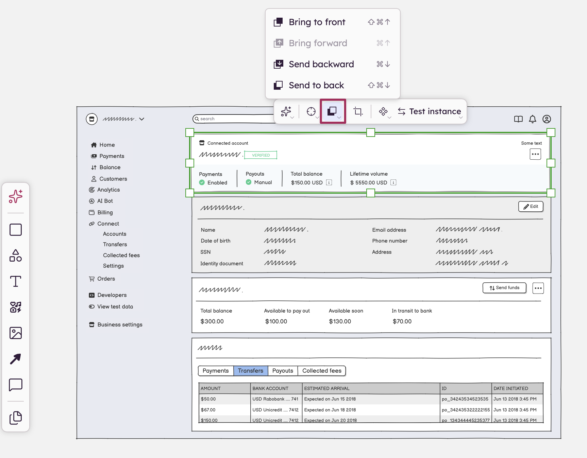Switch to the Payments tab
This screenshot has height=458, width=587.
[x=216, y=371]
